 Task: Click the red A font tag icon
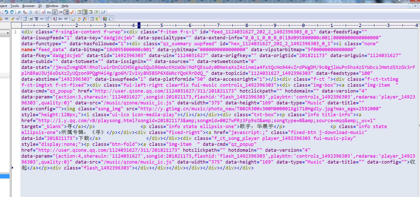tap(55, 19)
